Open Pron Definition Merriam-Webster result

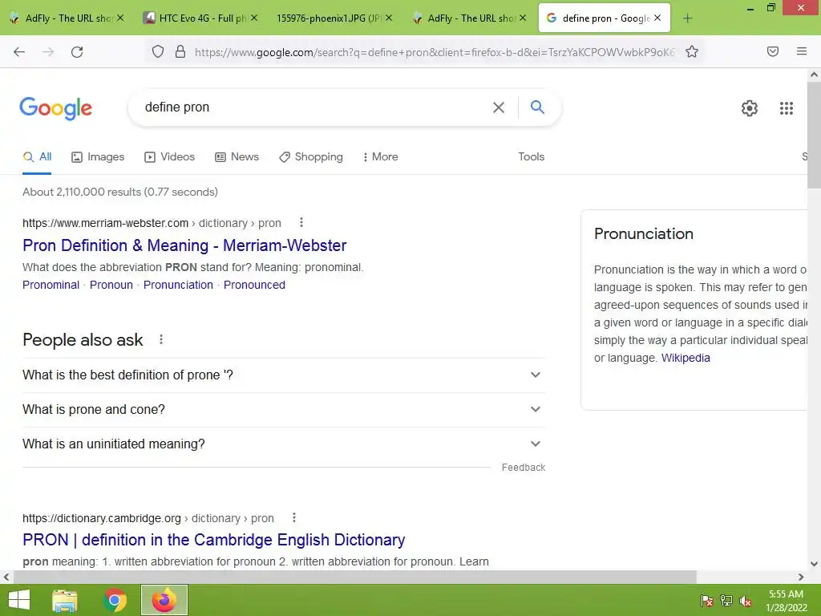click(184, 245)
